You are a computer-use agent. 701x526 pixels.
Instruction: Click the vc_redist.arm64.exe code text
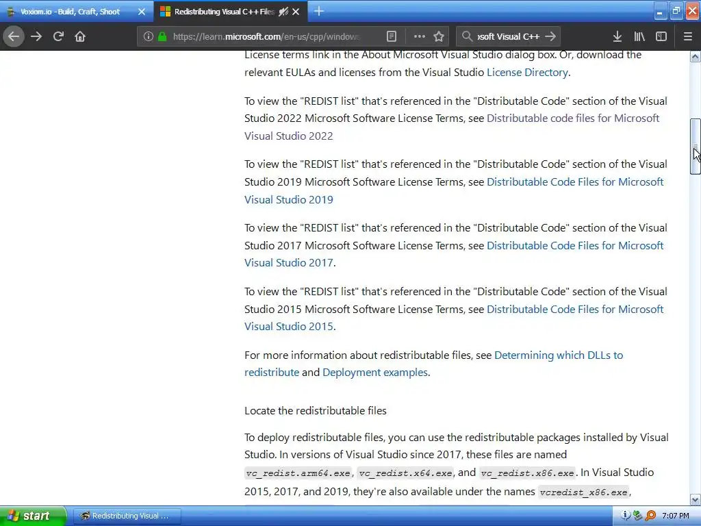pyautogui.click(x=298, y=473)
